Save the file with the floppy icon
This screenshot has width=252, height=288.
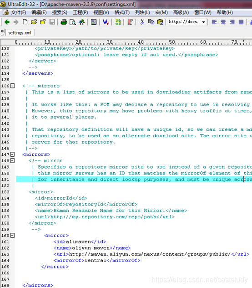pyautogui.click(x=52, y=22)
